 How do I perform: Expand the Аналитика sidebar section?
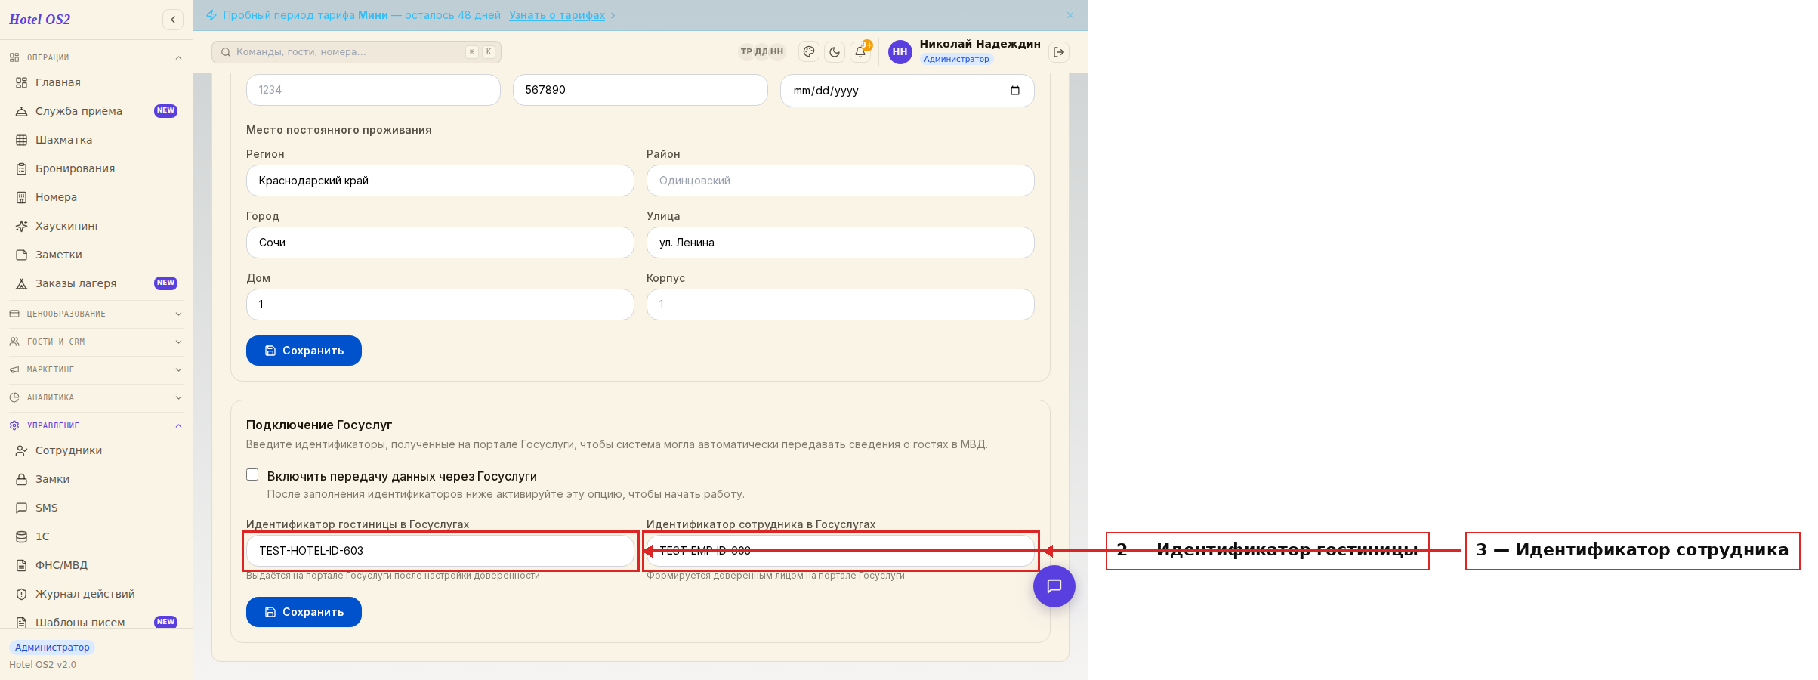tap(96, 397)
